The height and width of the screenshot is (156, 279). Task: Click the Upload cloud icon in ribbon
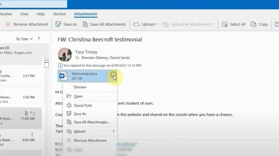(x=136, y=24)
